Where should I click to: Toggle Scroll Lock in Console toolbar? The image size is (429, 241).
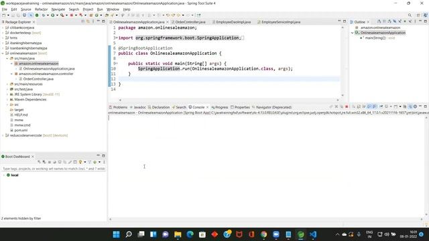[x=359, y=106]
